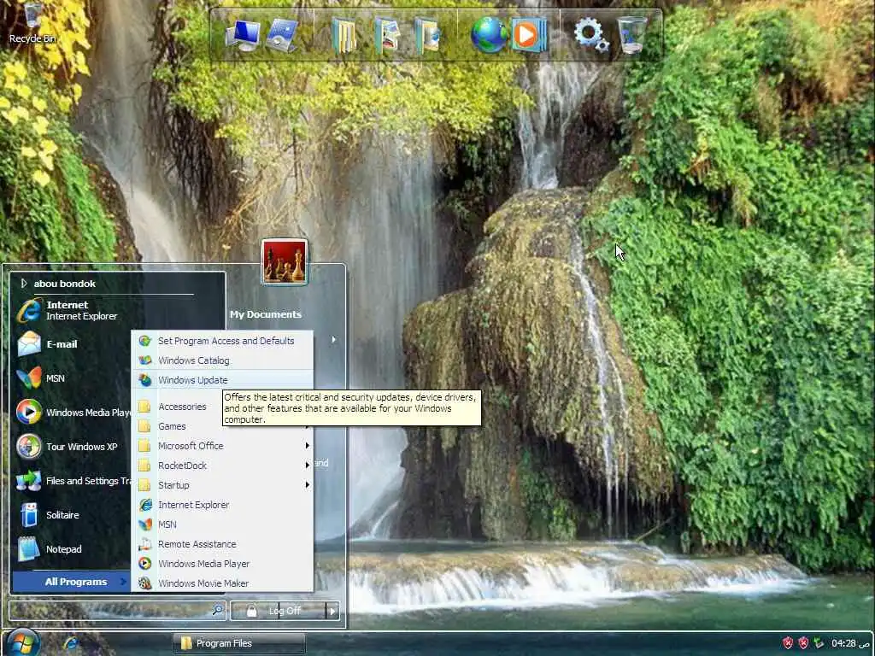This screenshot has height=656, width=875.
Task: Open the documents binder folder in the dock
Action: [x=344, y=36]
